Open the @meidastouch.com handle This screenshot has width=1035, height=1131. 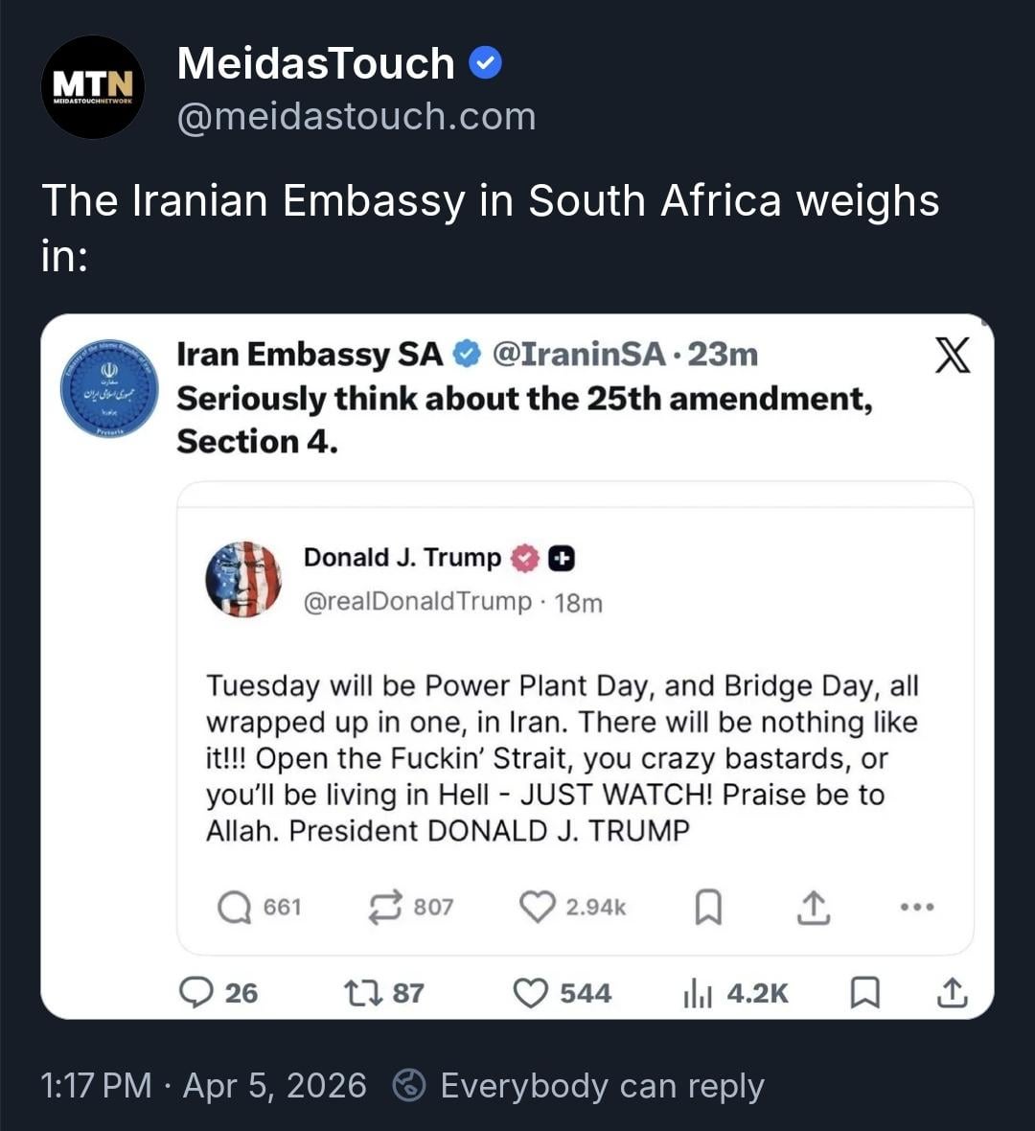click(356, 117)
